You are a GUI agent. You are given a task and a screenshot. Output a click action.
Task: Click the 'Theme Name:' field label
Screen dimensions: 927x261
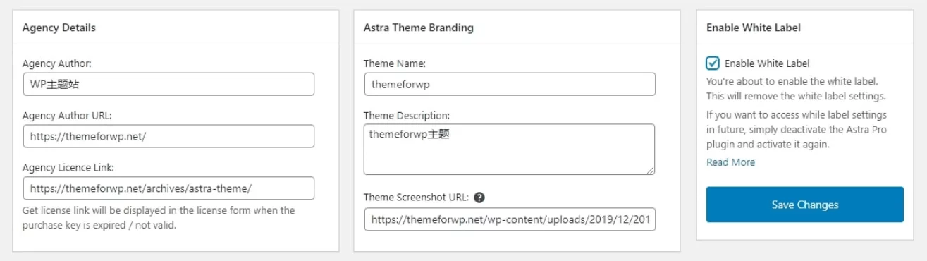click(x=395, y=63)
